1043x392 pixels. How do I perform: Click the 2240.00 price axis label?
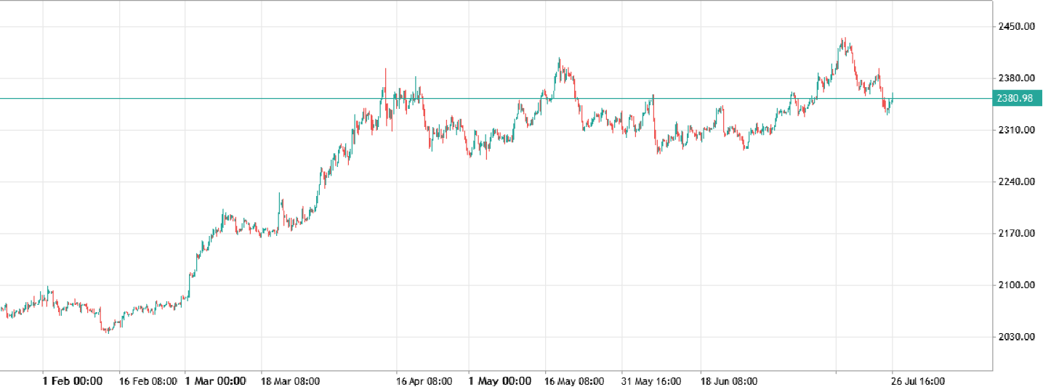[x=1016, y=181]
